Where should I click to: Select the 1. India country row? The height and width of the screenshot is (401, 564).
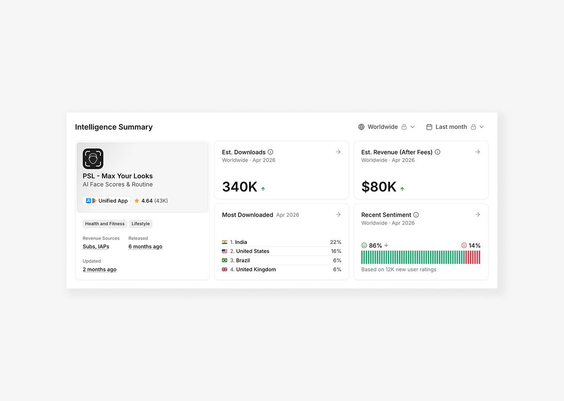tap(282, 242)
